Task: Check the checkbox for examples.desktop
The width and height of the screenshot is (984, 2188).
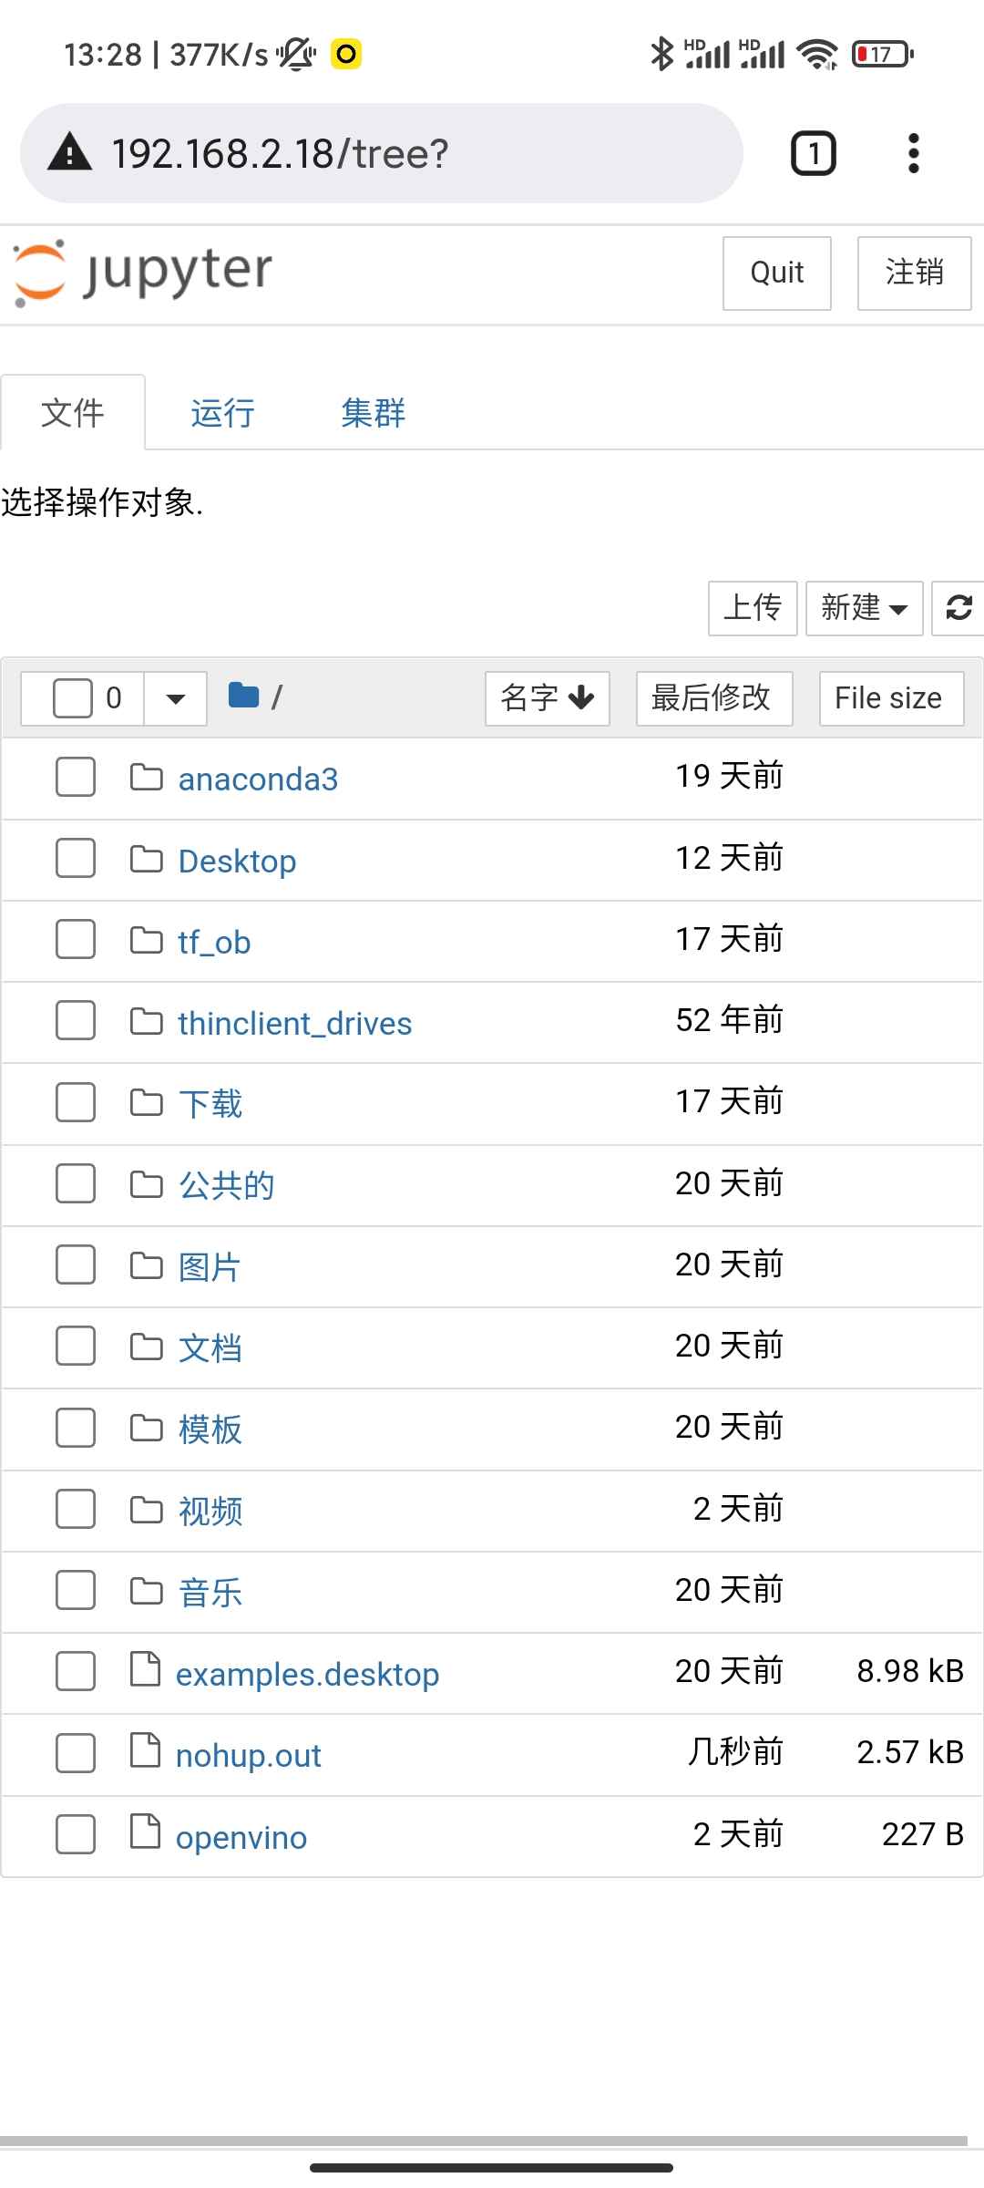Action: (x=75, y=1671)
